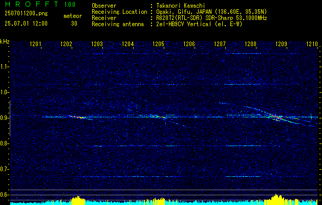The height and width of the screenshot is (205, 322).
Task: Click the 1209 time marker
Action: [281, 44]
